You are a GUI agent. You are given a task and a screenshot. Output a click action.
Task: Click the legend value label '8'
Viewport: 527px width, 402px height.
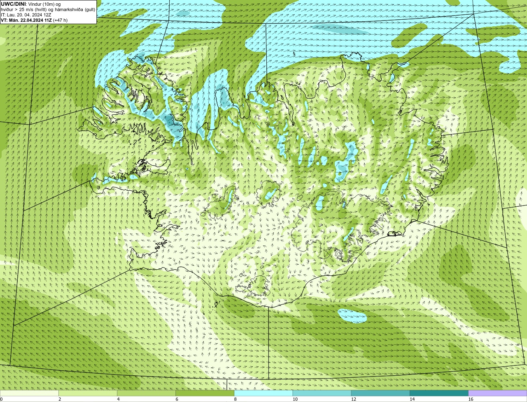point(235,399)
